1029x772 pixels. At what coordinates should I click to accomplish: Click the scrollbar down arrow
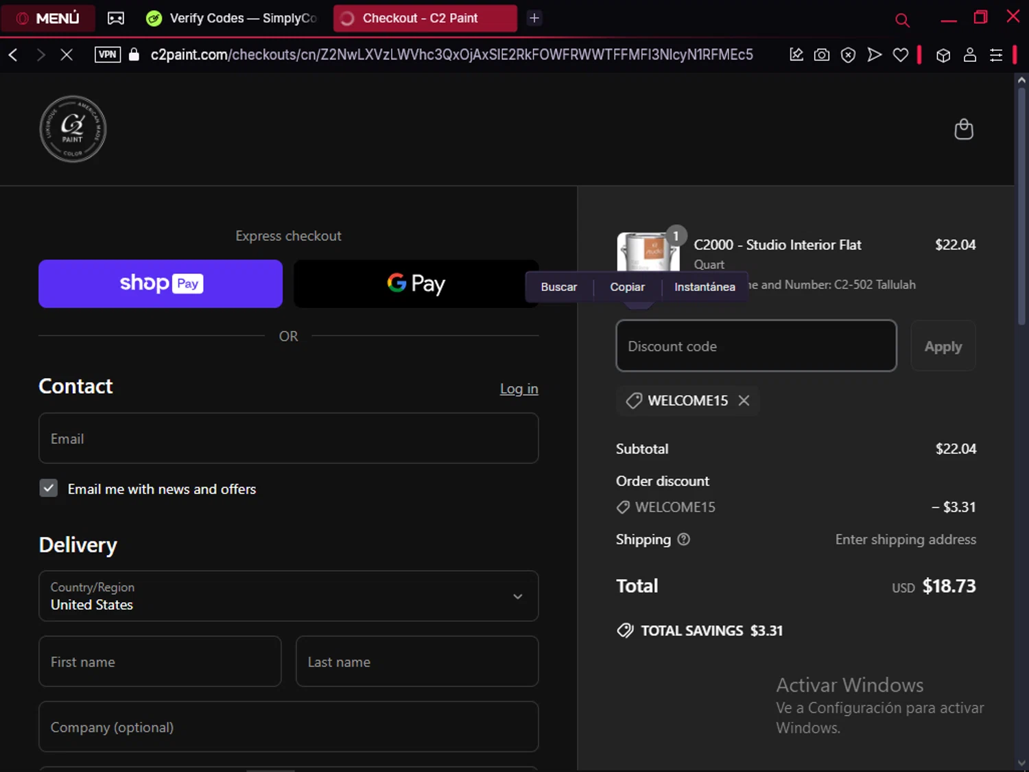point(1021,763)
